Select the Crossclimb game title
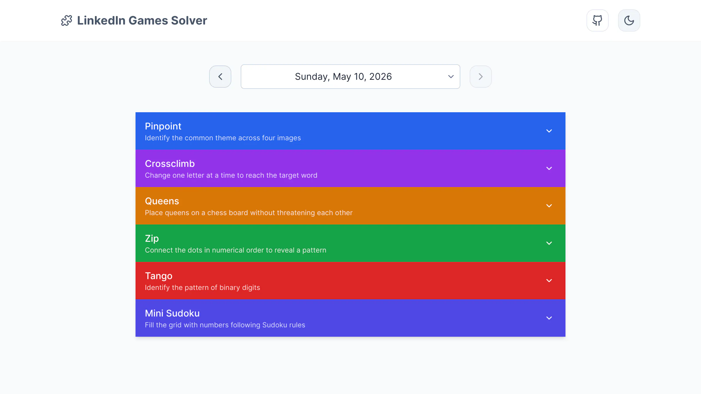The image size is (701, 394). pos(170,164)
